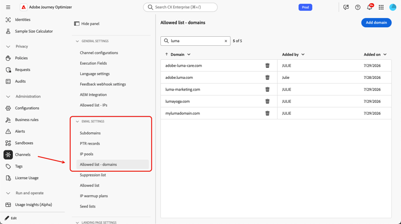Screen dimensions: 401x224
Task: Open the help question mark icon
Action: pyautogui.click(x=358, y=7)
